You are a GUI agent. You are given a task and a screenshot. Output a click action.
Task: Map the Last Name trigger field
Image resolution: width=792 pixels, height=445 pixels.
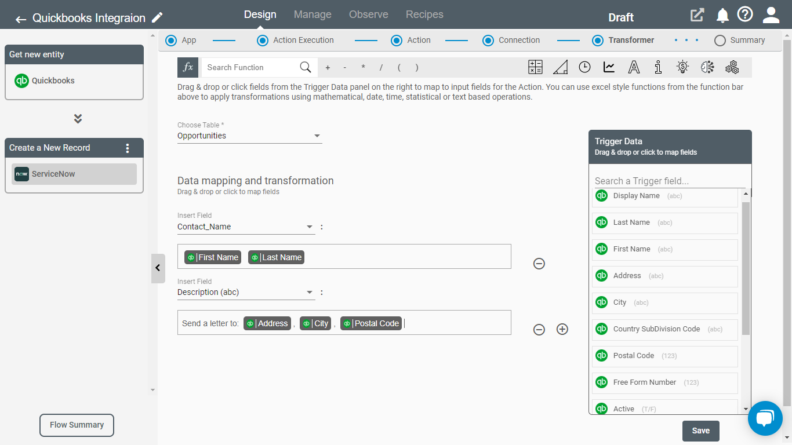(665, 222)
